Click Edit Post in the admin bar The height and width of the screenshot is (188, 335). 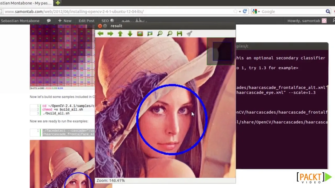(x=86, y=21)
